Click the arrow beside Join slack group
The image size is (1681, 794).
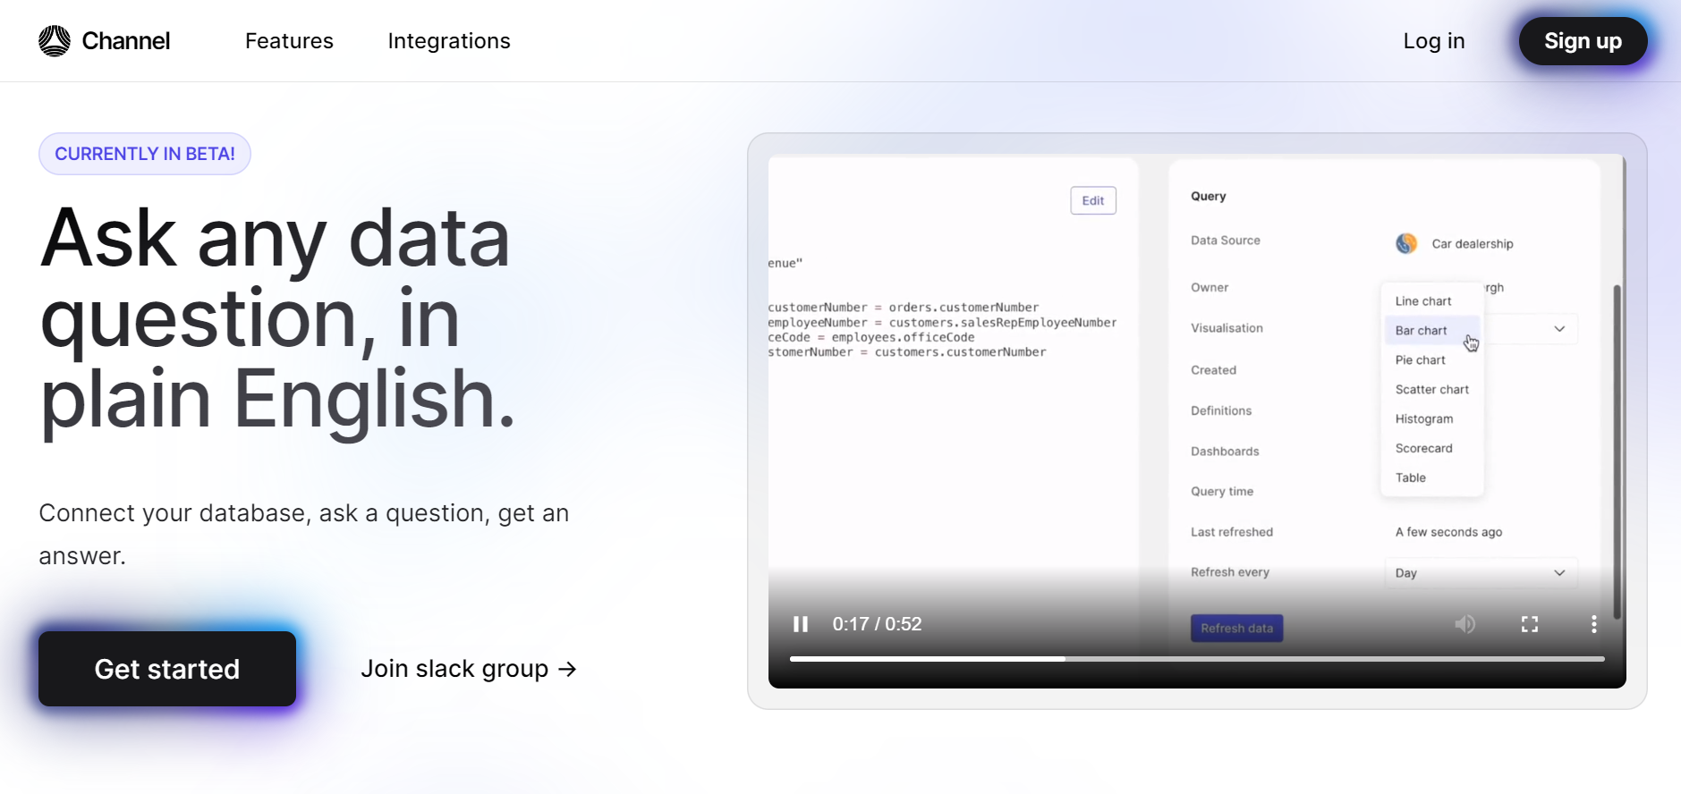click(567, 669)
